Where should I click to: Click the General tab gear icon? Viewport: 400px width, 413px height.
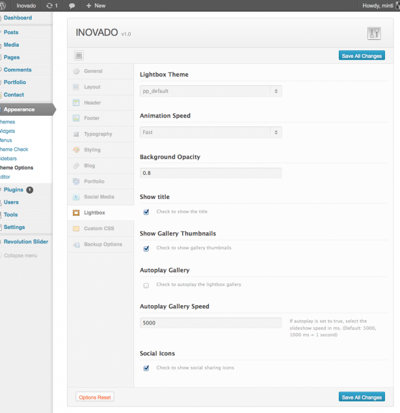76,71
